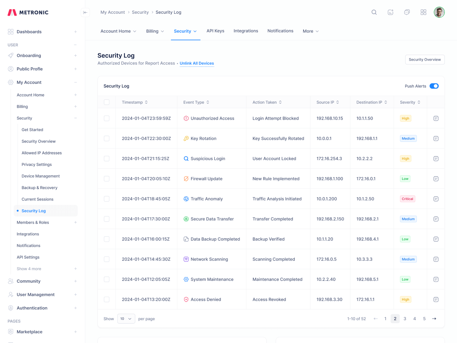Open the global search
457x343 pixels.
click(x=374, y=12)
